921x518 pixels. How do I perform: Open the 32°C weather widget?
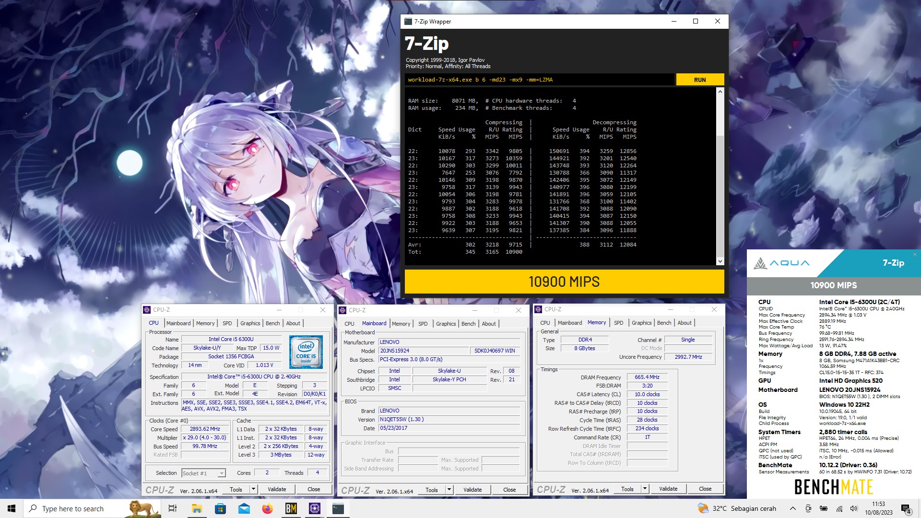[x=736, y=508]
